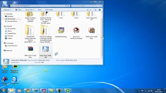Click the Forward navigation arrow
Image resolution: width=166 pixels, height=93 pixels.
click(7, 6)
